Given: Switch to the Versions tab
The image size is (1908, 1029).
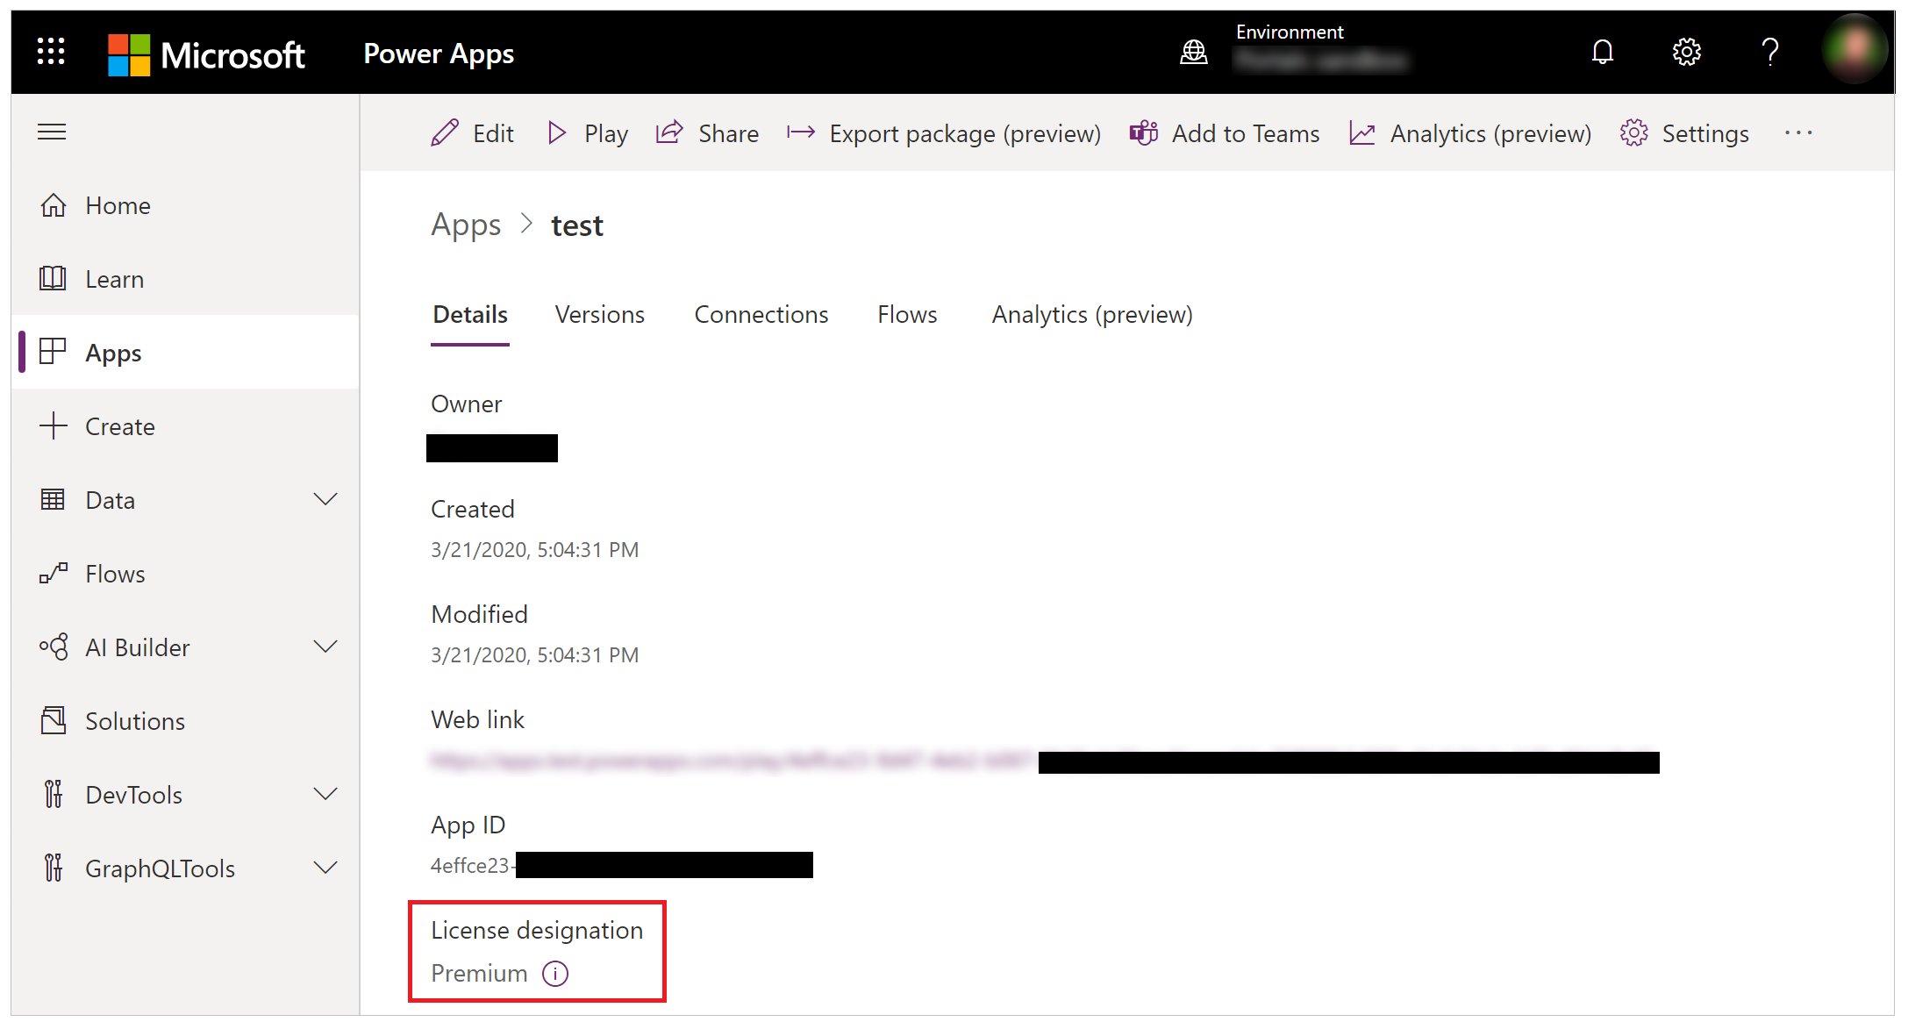Looking at the screenshot, I should 601,314.
